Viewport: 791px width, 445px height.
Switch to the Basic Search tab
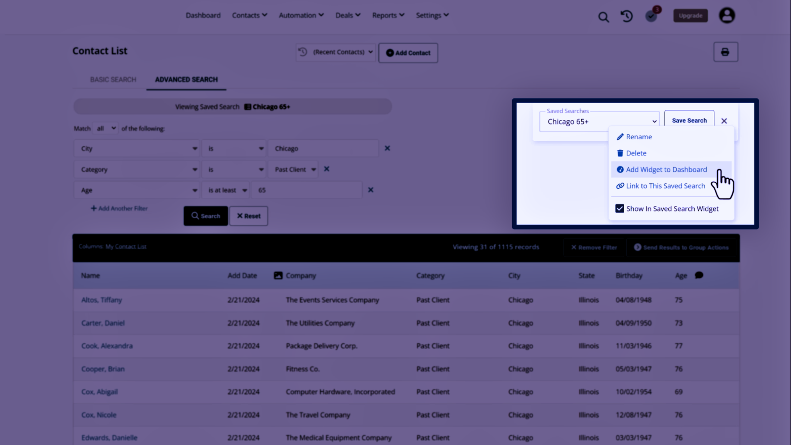click(113, 79)
